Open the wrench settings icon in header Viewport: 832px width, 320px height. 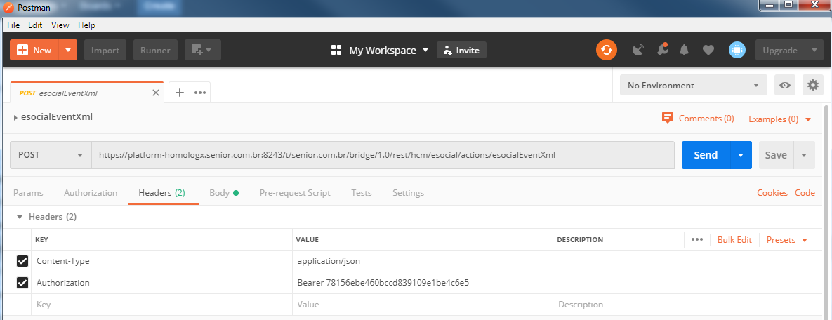tap(661, 50)
